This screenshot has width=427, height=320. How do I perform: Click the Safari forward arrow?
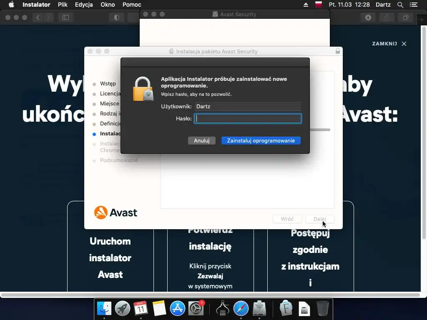48,17
